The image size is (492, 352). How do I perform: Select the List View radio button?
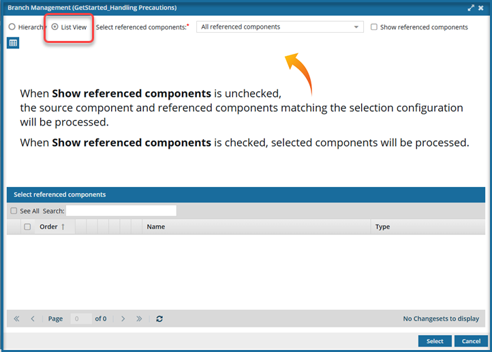[x=55, y=27]
